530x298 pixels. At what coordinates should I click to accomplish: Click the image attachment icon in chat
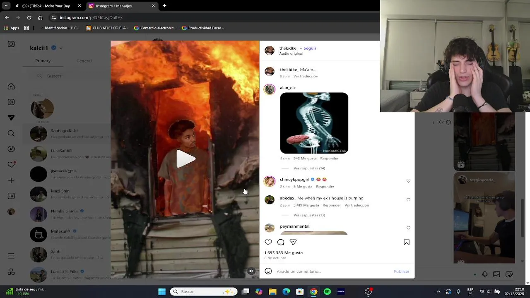[497, 274]
